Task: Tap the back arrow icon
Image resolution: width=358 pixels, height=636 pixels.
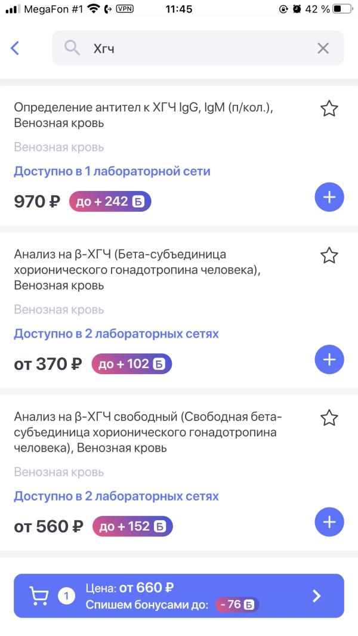Action: tap(14, 48)
